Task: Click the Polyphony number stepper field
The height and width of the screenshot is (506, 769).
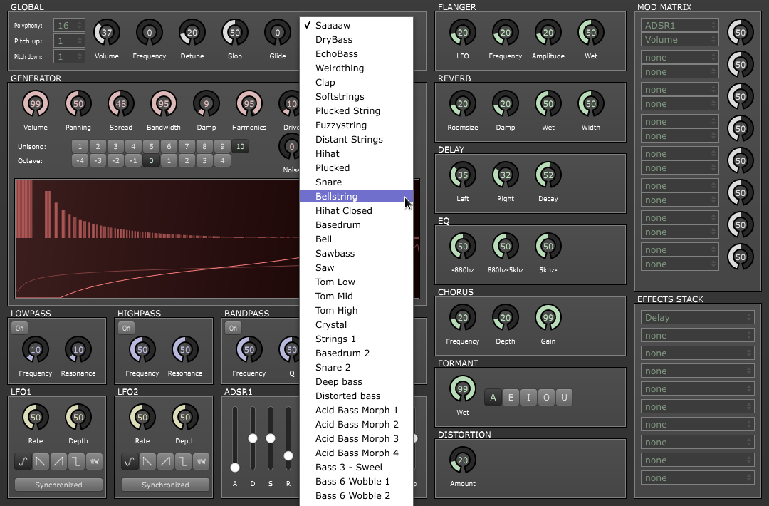Action: 69,26
